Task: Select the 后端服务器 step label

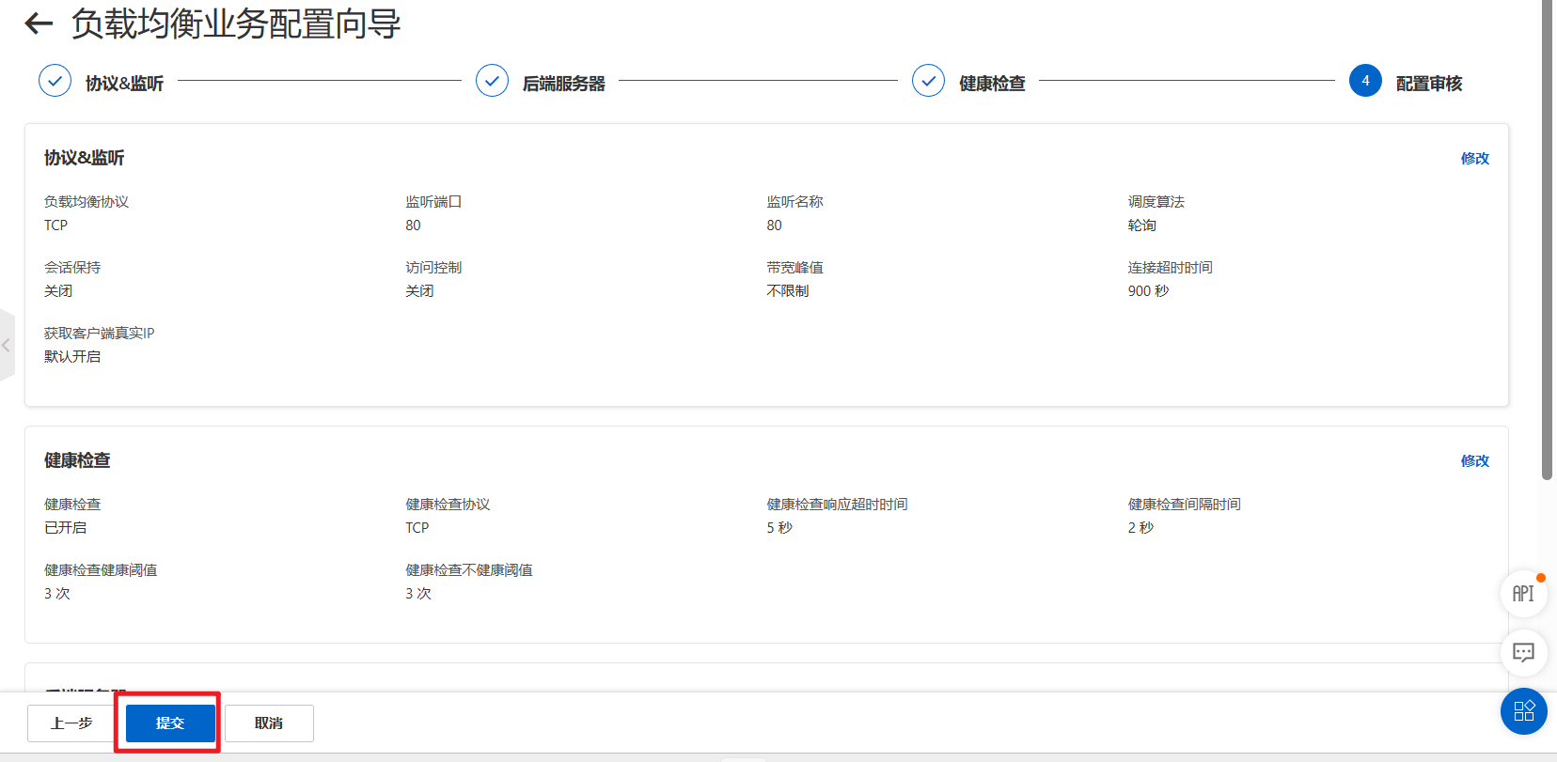Action: tap(563, 84)
